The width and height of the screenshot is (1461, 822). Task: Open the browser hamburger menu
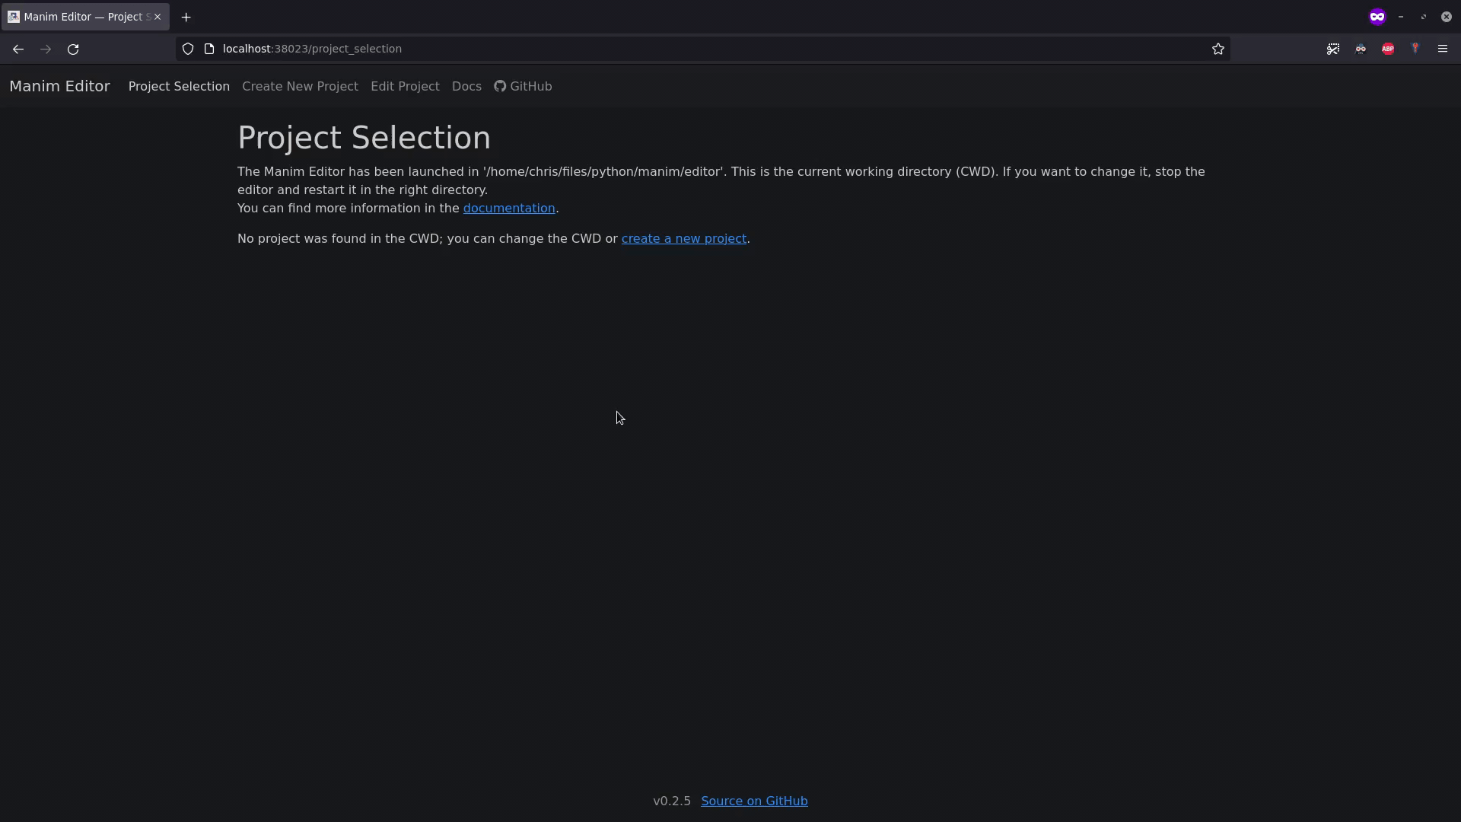click(1443, 48)
